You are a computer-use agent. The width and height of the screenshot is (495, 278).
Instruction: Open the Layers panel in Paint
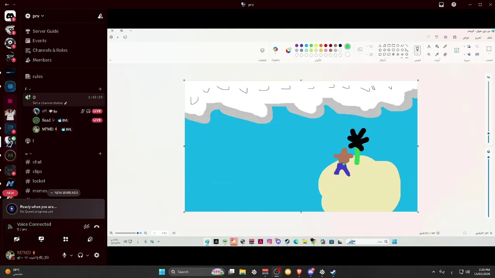262,50
